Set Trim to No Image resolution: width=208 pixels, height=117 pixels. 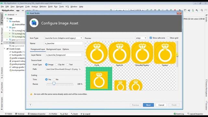tap(54, 79)
